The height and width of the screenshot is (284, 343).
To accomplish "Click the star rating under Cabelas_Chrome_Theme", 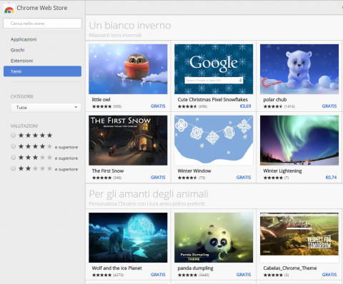I will pyautogui.click(x=273, y=275).
